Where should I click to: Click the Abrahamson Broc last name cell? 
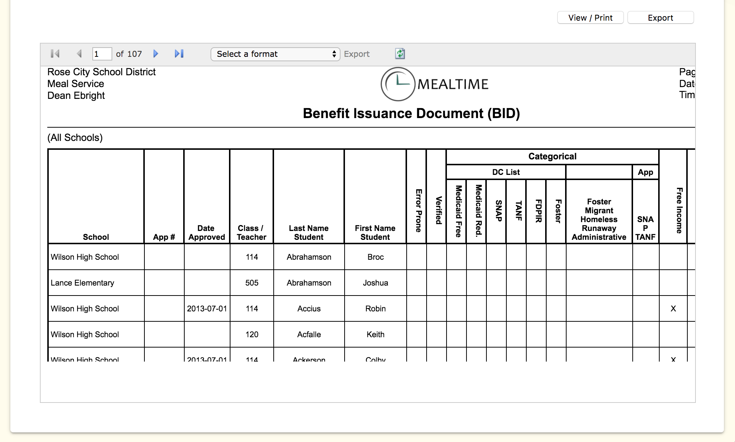(x=309, y=257)
